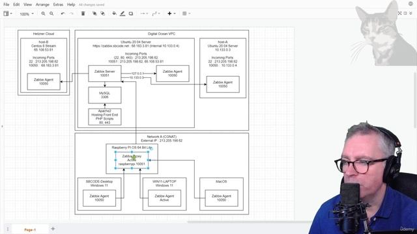Collapse the toolbar with the chevron icon

pos(410,13)
